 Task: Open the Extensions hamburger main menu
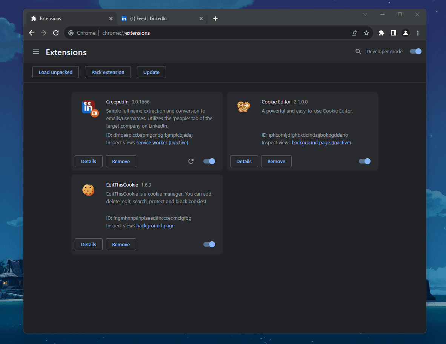[36, 52]
